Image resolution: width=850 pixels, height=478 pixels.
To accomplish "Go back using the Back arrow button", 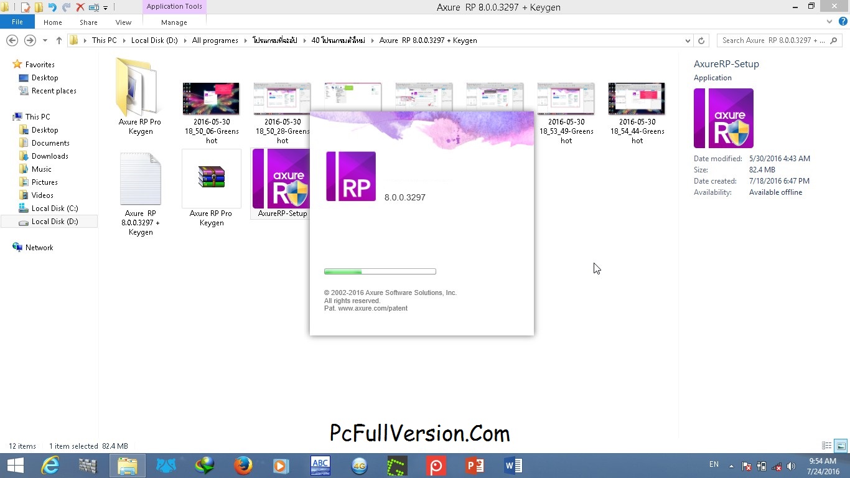I will tap(12, 40).
